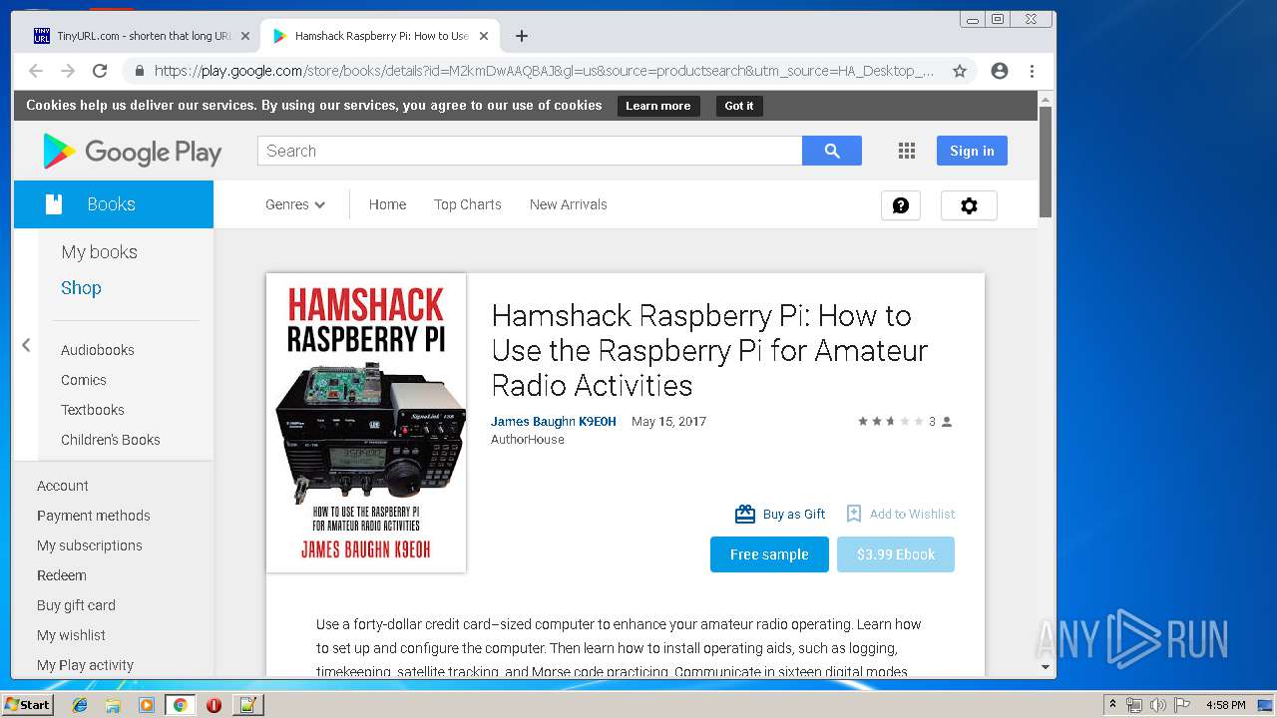The width and height of the screenshot is (1277, 718).
Task: Open the Children's Books category
Action: (110, 440)
